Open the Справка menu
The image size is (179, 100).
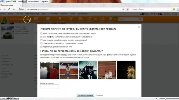44,2
